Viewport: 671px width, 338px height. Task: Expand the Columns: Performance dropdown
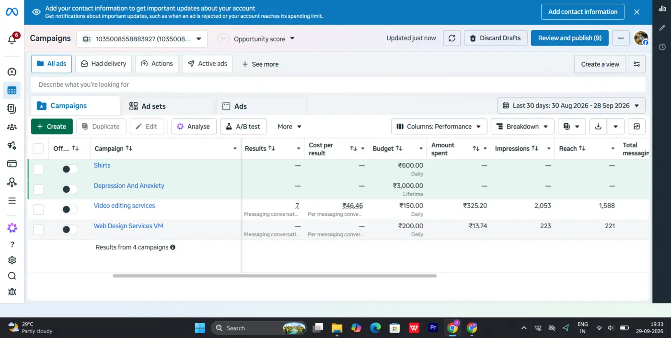439,127
